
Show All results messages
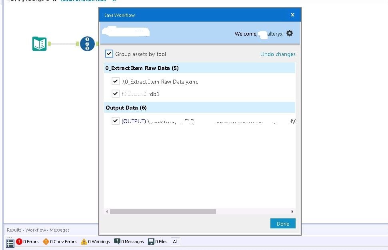(x=175, y=242)
